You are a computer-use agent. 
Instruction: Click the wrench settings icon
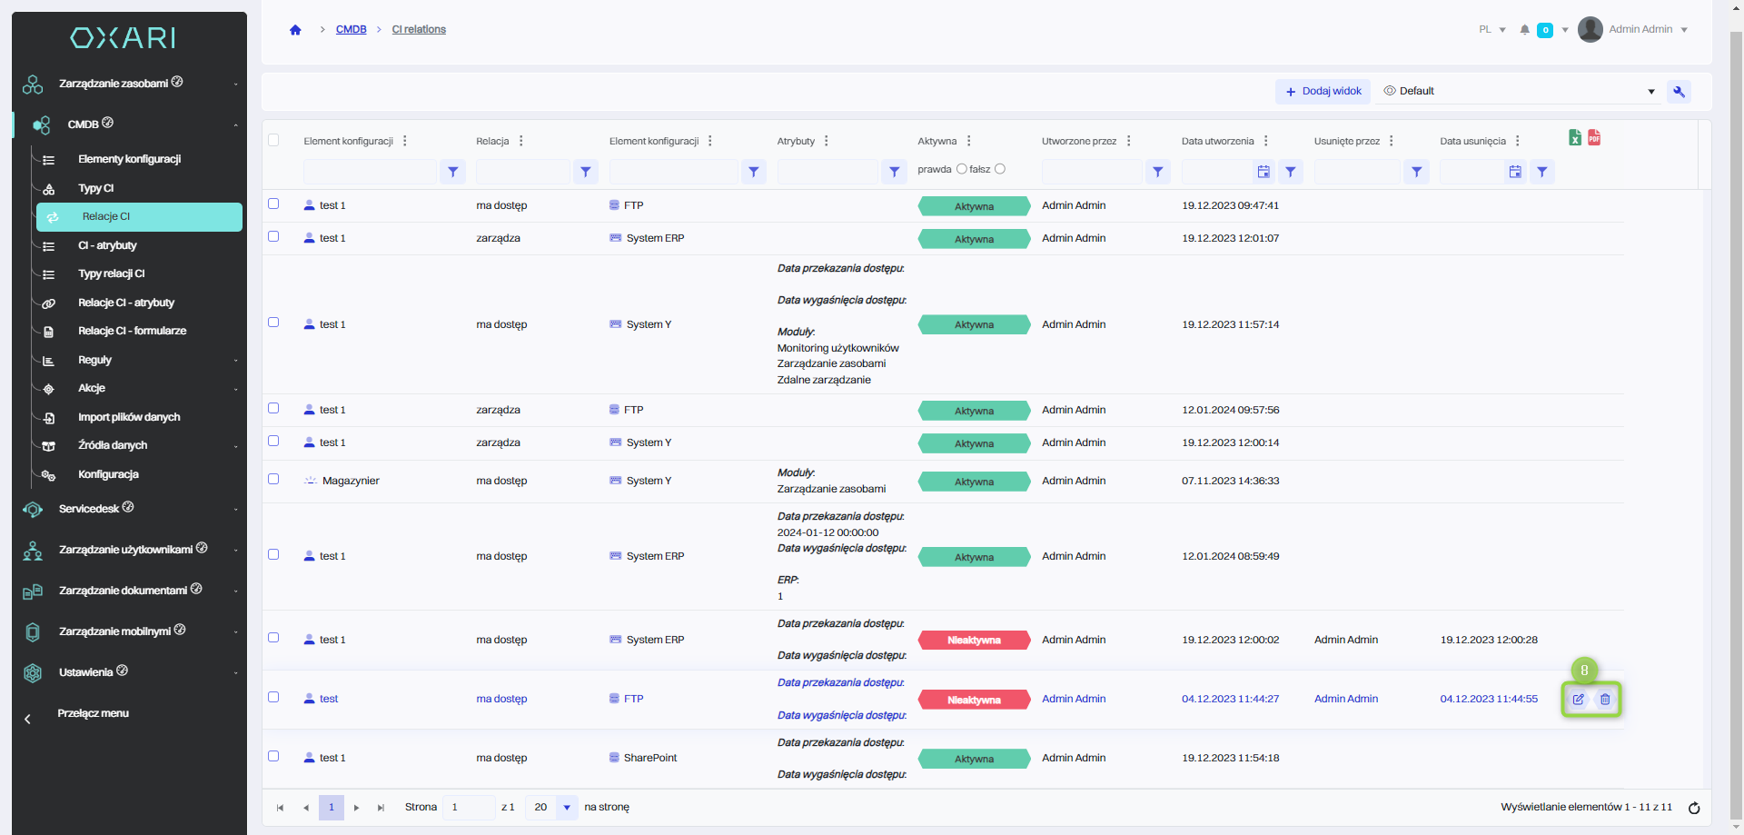(1679, 92)
